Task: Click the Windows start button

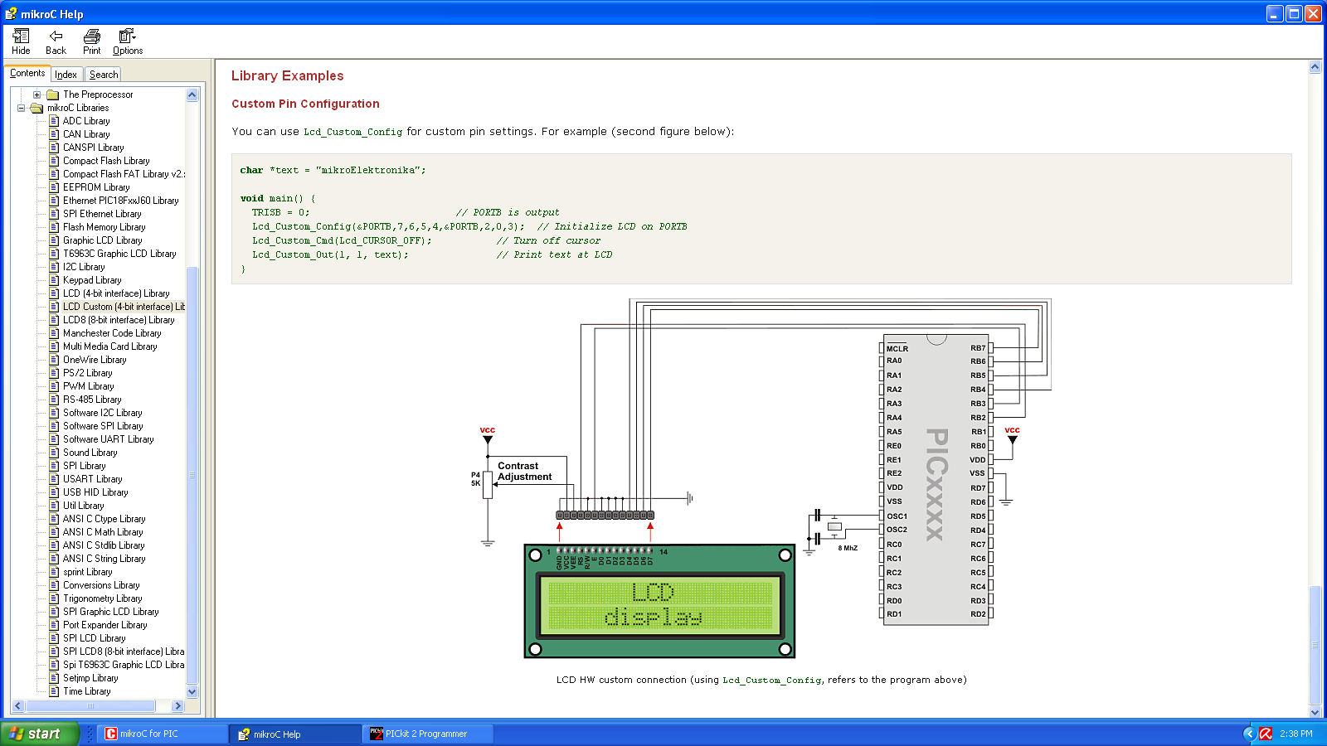Action: (39, 734)
